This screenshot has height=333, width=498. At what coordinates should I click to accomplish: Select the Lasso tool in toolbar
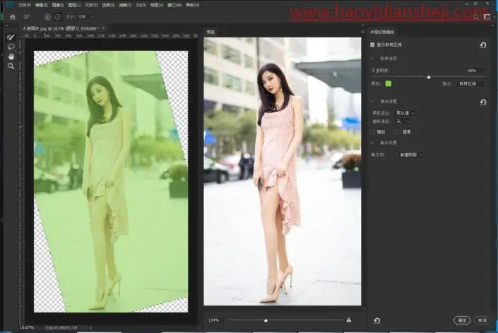click(x=11, y=47)
